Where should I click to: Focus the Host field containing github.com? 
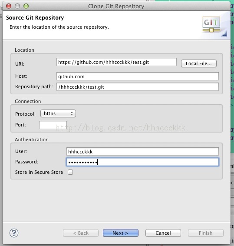click(138, 76)
